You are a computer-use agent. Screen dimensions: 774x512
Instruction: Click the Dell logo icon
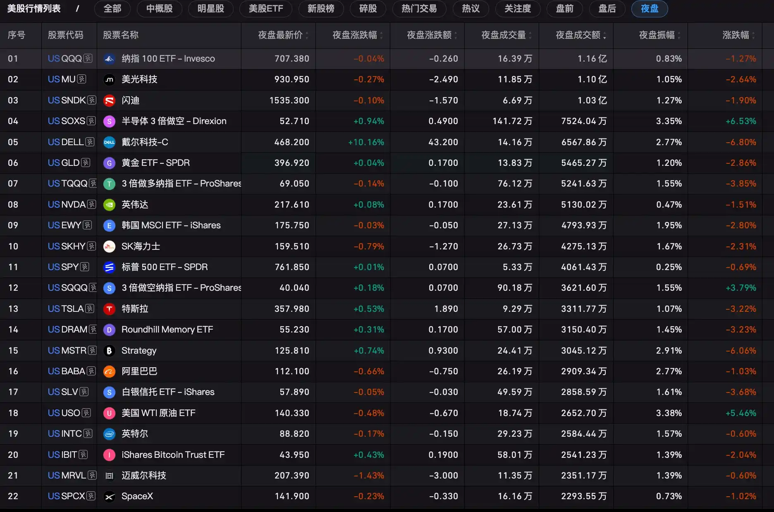[109, 142]
